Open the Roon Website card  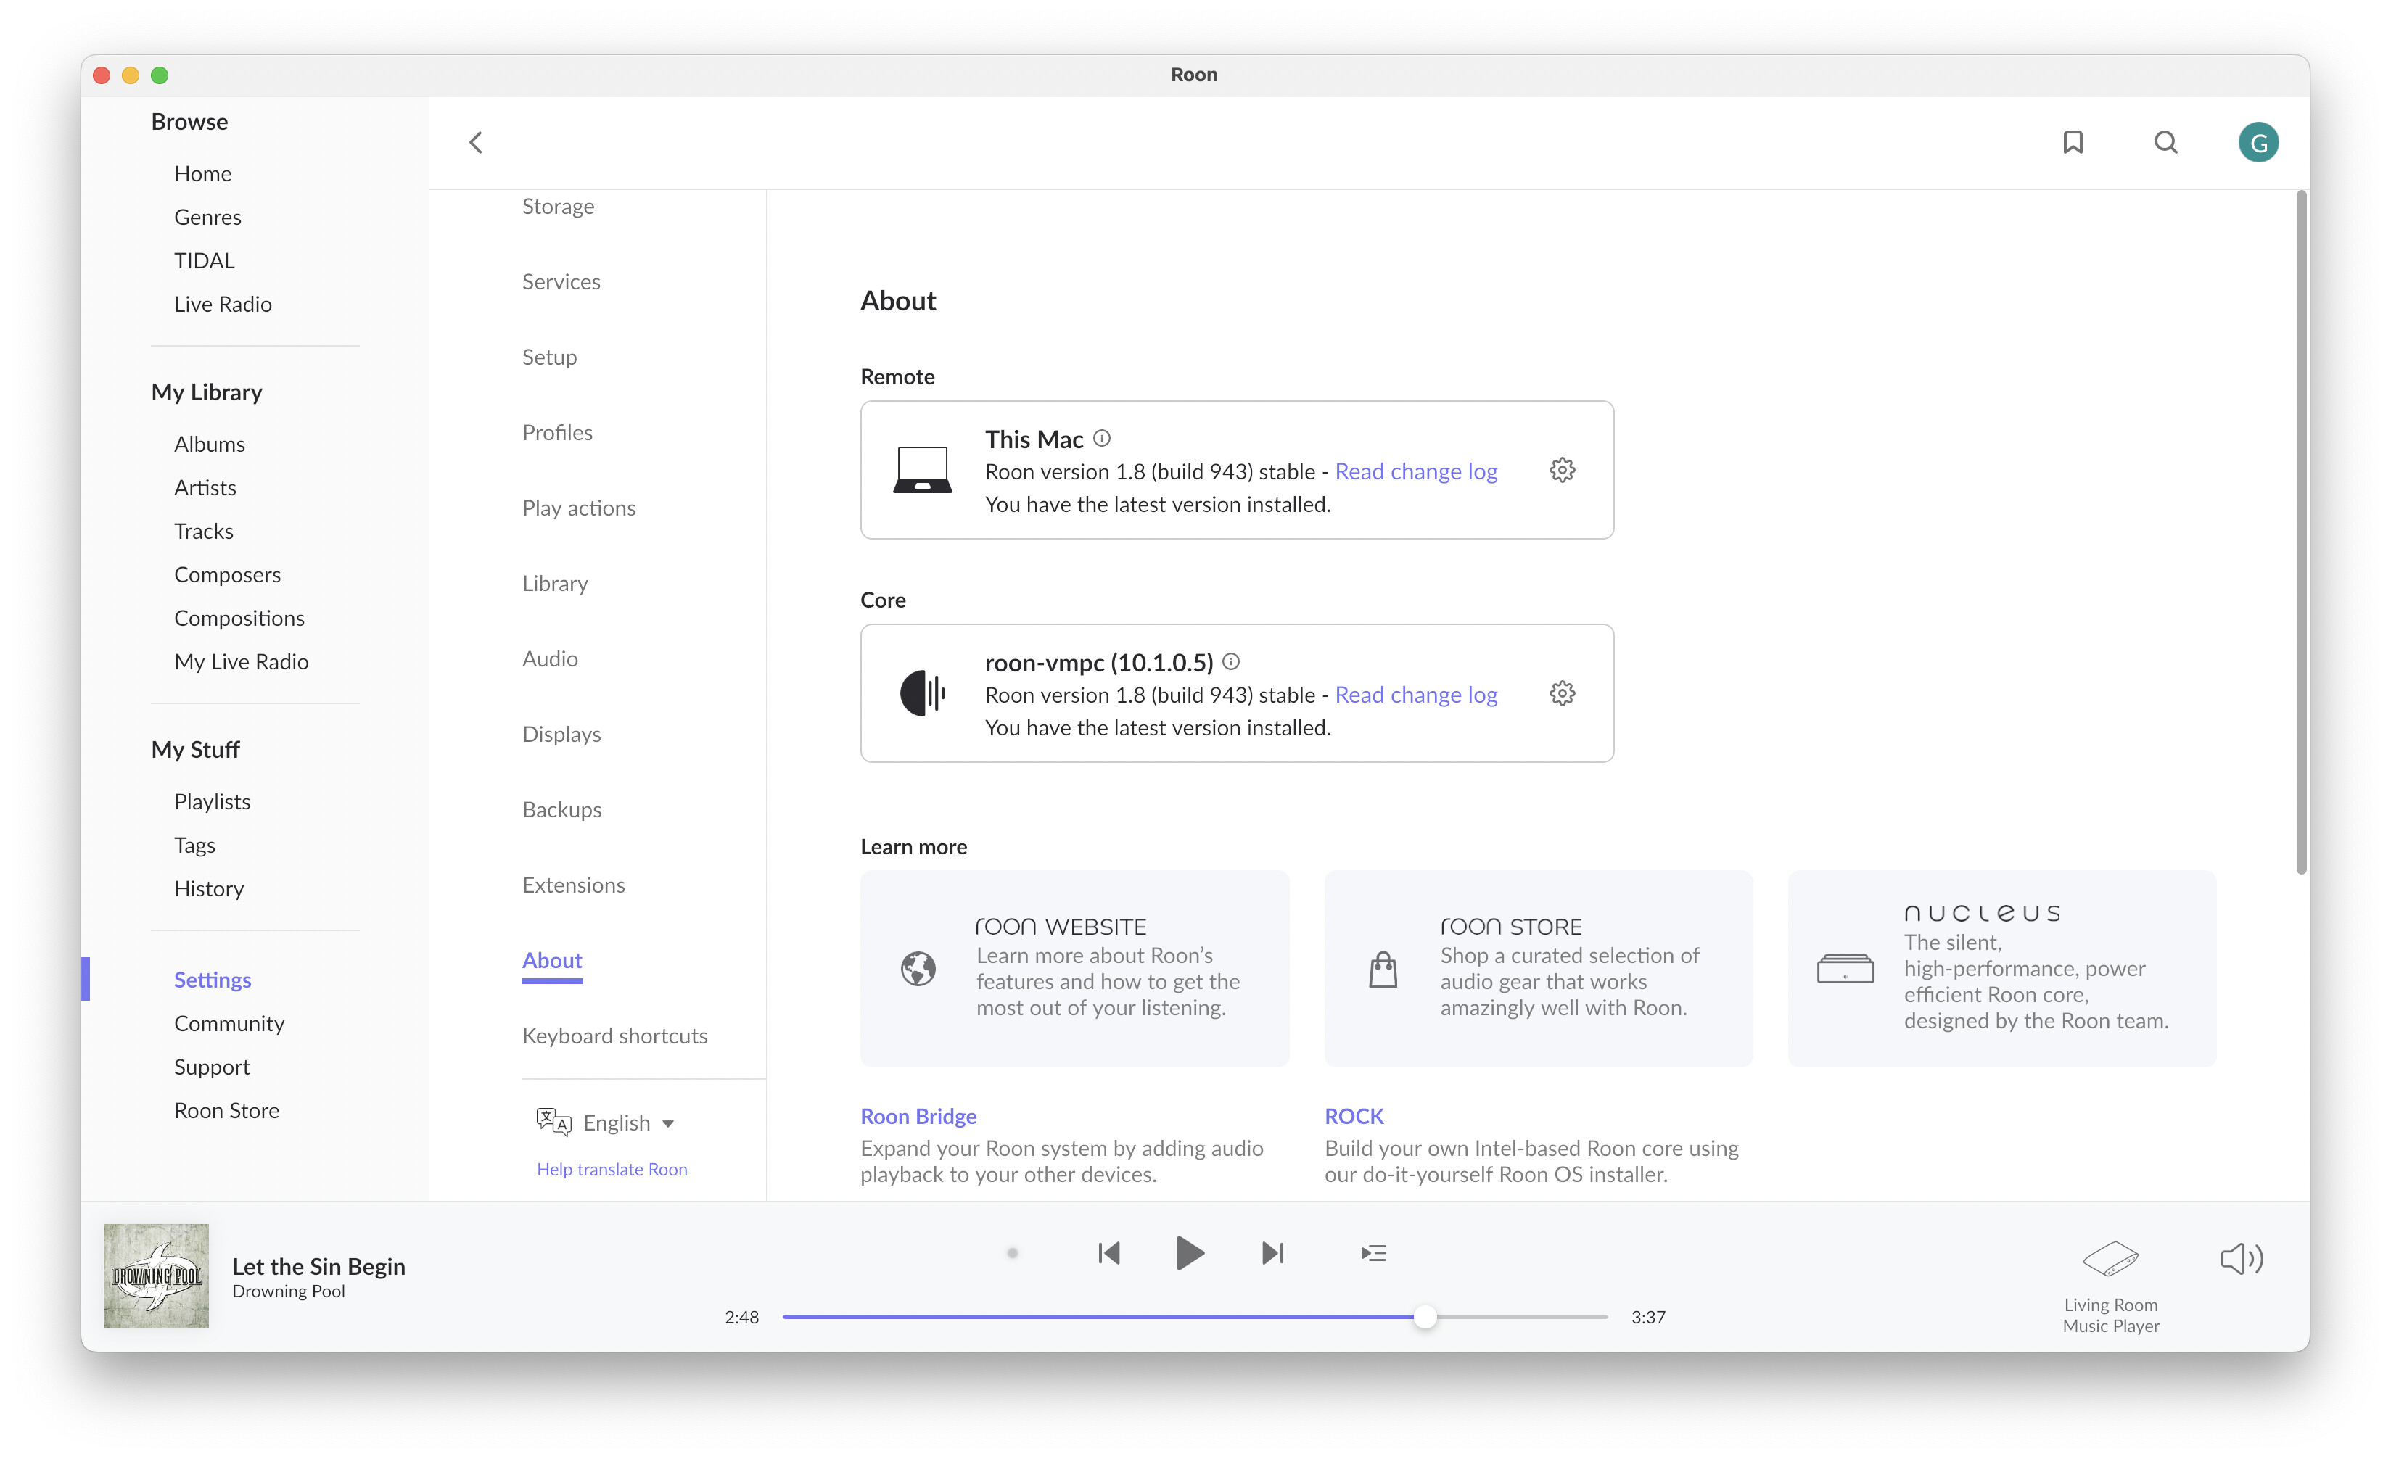pyautogui.click(x=1074, y=968)
